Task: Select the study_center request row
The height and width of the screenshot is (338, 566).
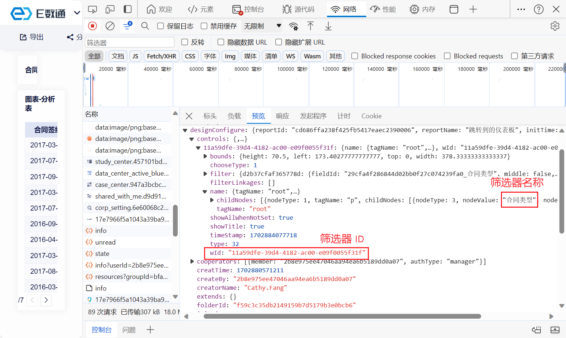Action: (128, 162)
